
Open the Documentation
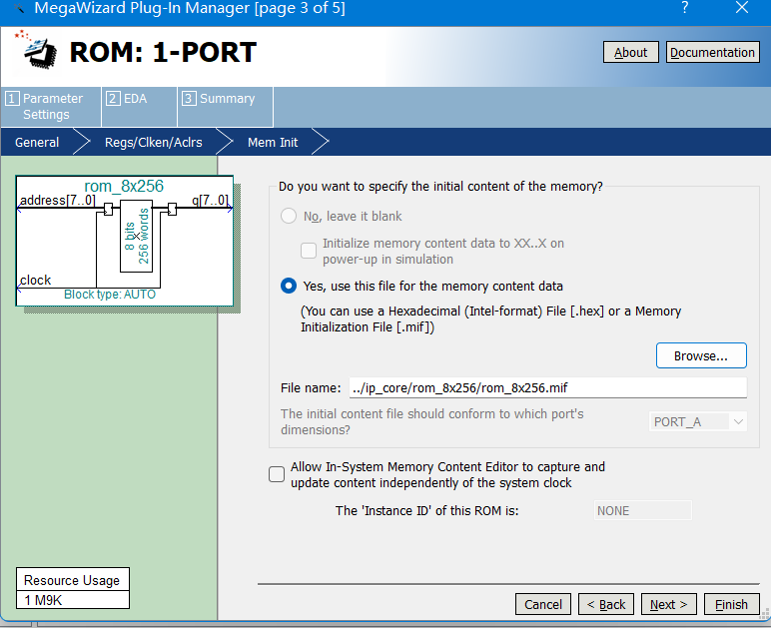tap(712, 53)
